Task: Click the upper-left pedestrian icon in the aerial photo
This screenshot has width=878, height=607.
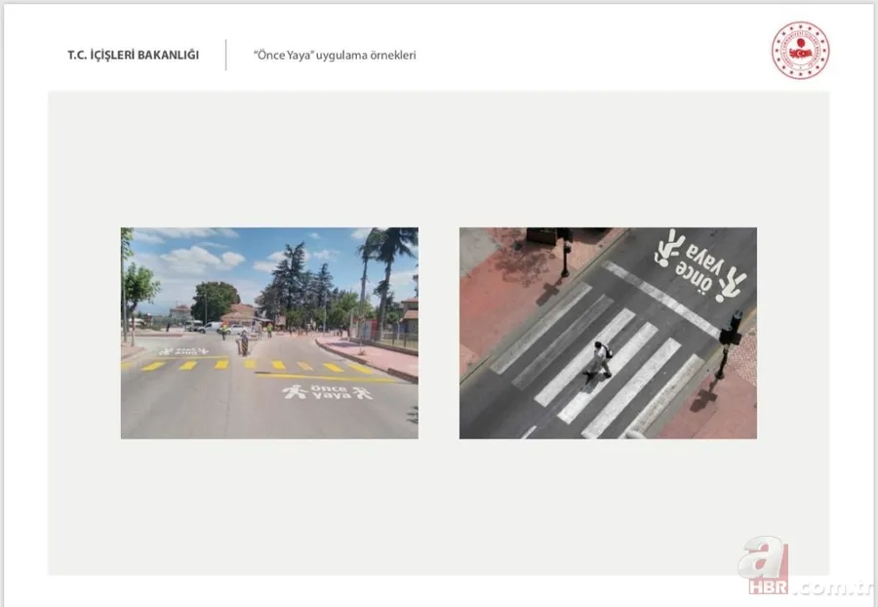Action: 670,247
